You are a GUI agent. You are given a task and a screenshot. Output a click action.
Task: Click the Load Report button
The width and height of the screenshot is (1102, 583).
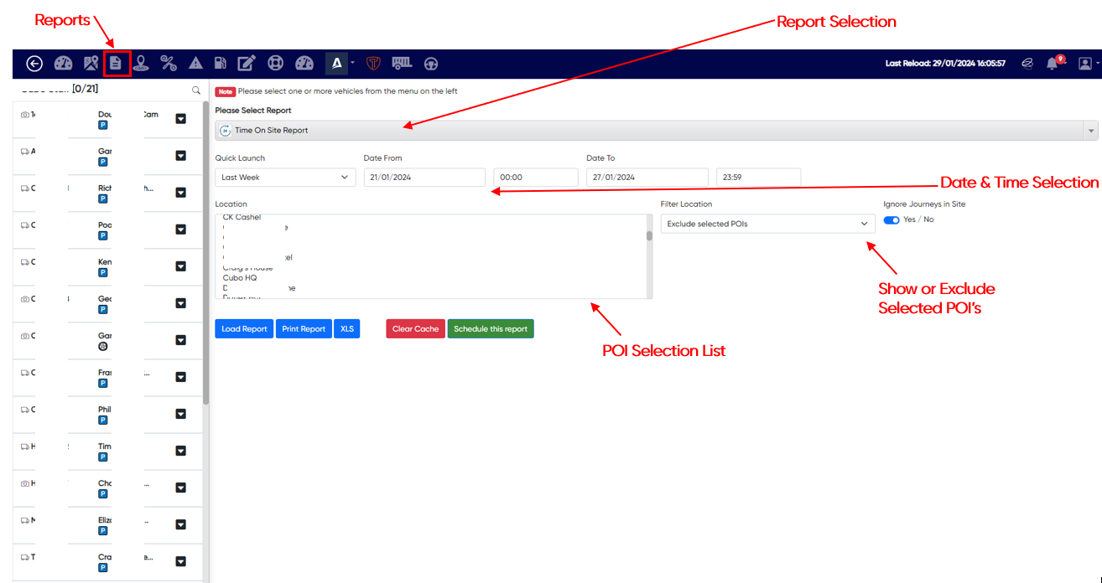click(x=244, y=328)
